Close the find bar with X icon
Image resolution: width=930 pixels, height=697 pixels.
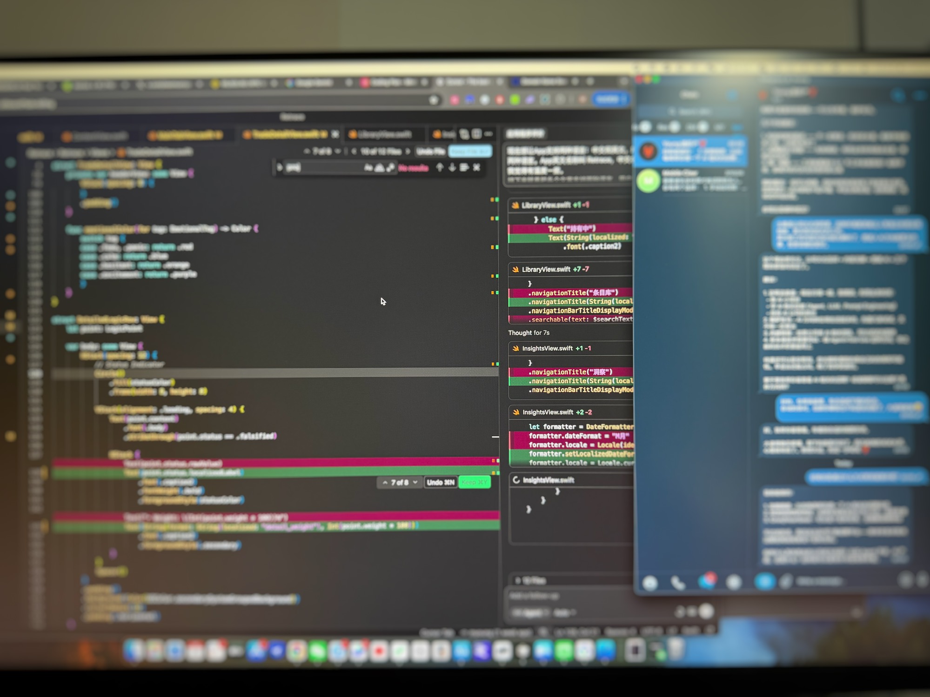tap(476, 167)
